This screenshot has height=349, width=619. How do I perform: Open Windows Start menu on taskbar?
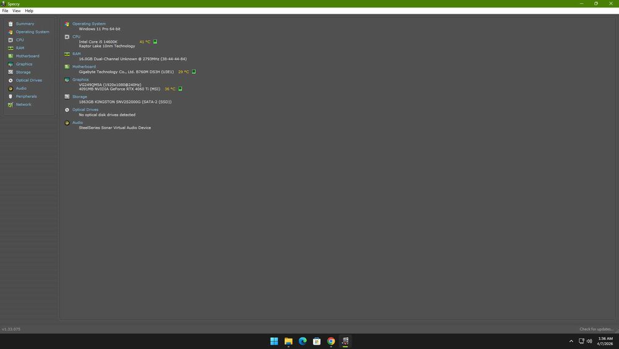tap(274, 341)
